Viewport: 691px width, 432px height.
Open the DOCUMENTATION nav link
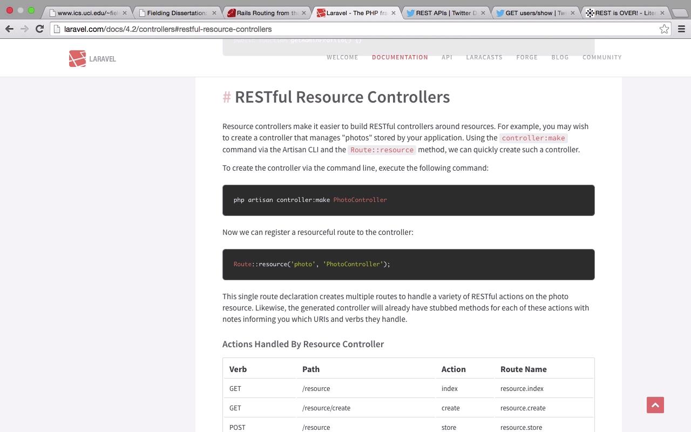400,57
